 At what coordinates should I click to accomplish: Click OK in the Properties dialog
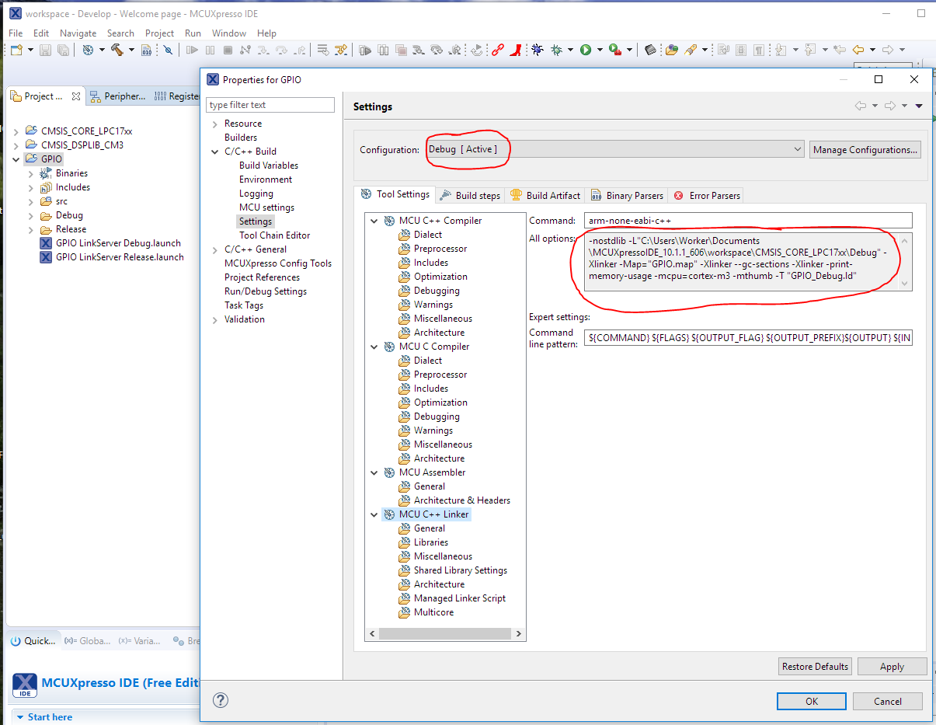[812, 701]
